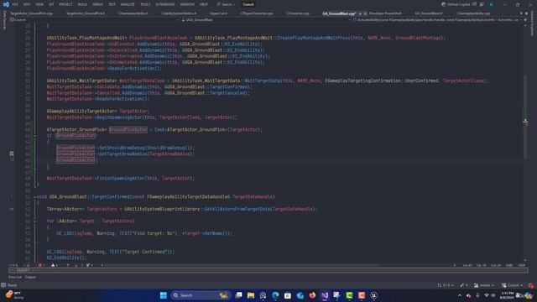Open Unreal Engine from taskbar

tap(374, 295)
